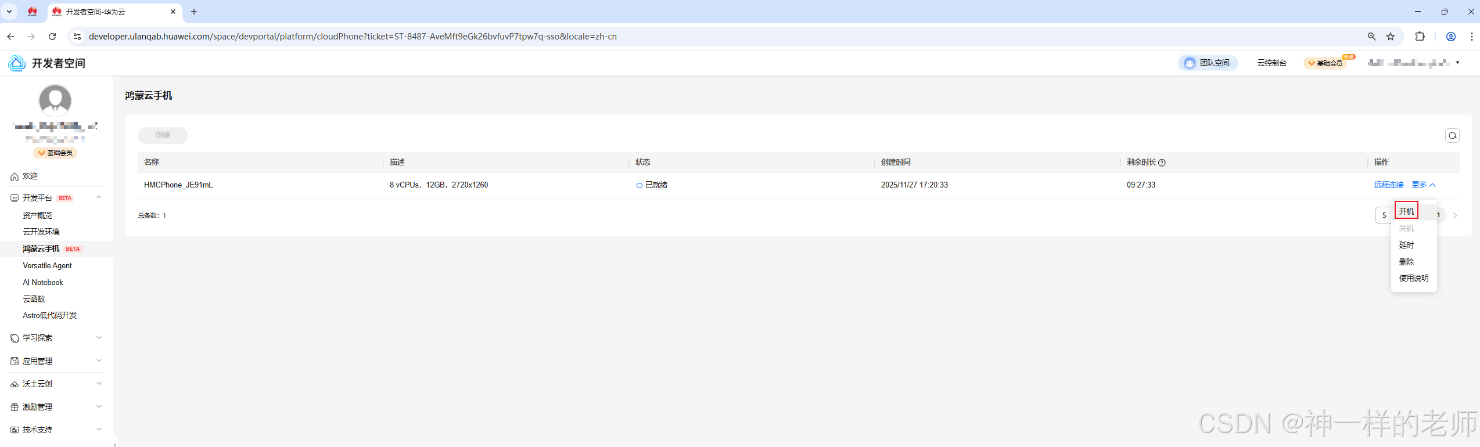Open 资产概览 in the sidebar
1480x447 pixels.
pos(37,215)
